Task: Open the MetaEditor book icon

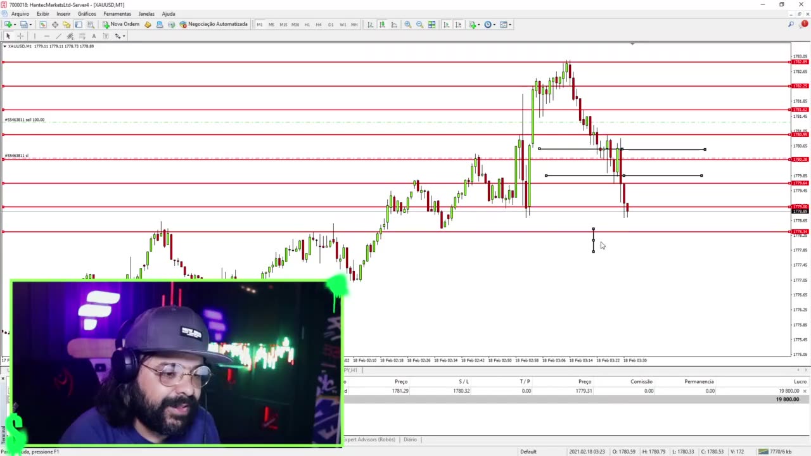Action: click(148, 25)
